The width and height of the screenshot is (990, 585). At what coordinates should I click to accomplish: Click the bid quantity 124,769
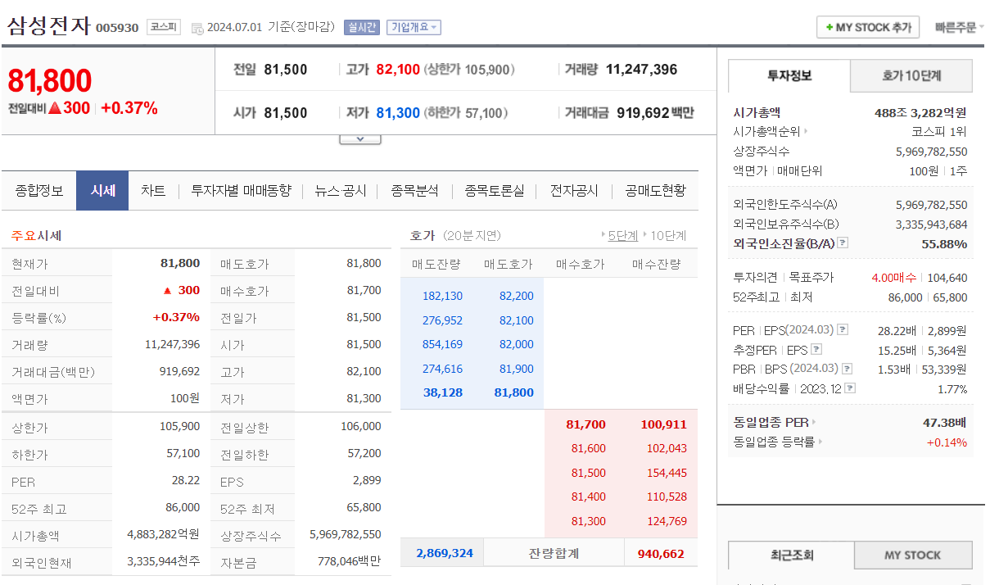coord(667,521)
